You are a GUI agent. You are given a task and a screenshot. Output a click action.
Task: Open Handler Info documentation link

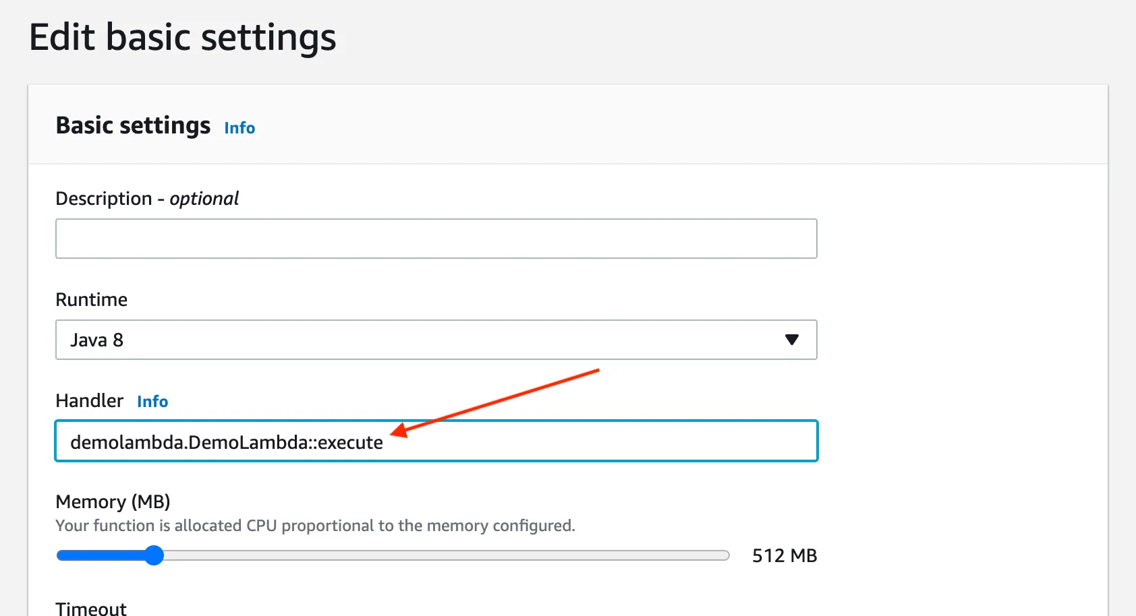click(152, 401)
